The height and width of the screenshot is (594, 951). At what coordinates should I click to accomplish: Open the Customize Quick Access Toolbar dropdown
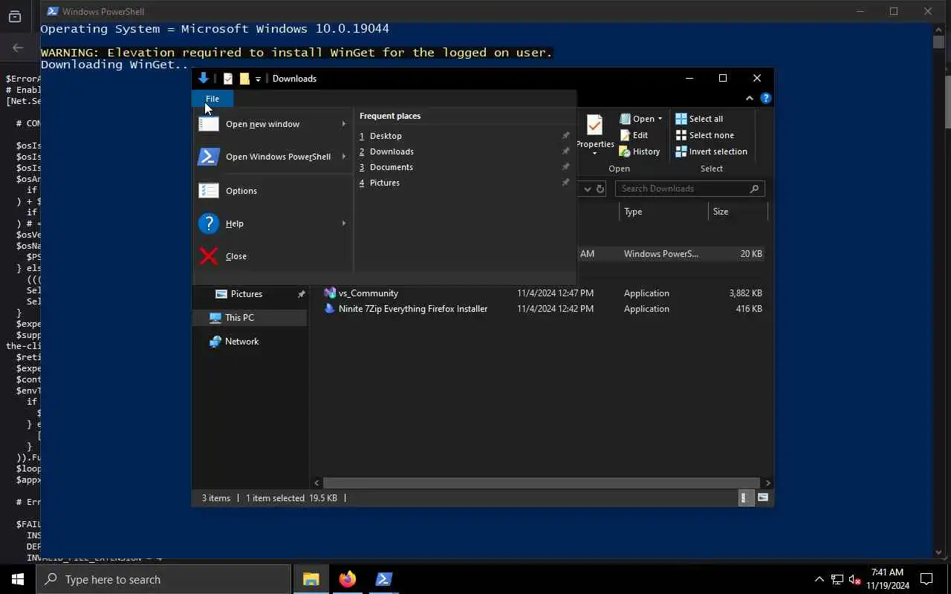[258, 79]
